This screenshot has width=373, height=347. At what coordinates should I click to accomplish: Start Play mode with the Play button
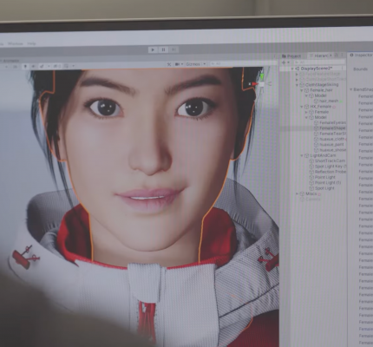tap(153, 49)
